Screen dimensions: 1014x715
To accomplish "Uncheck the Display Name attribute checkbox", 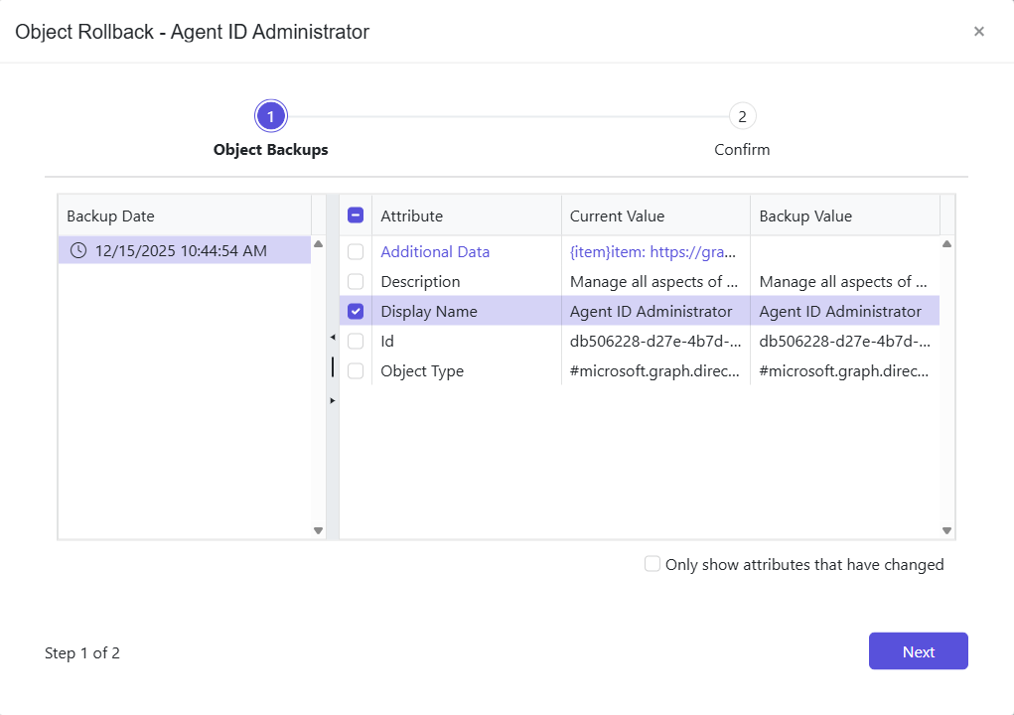I will [355, 311].
